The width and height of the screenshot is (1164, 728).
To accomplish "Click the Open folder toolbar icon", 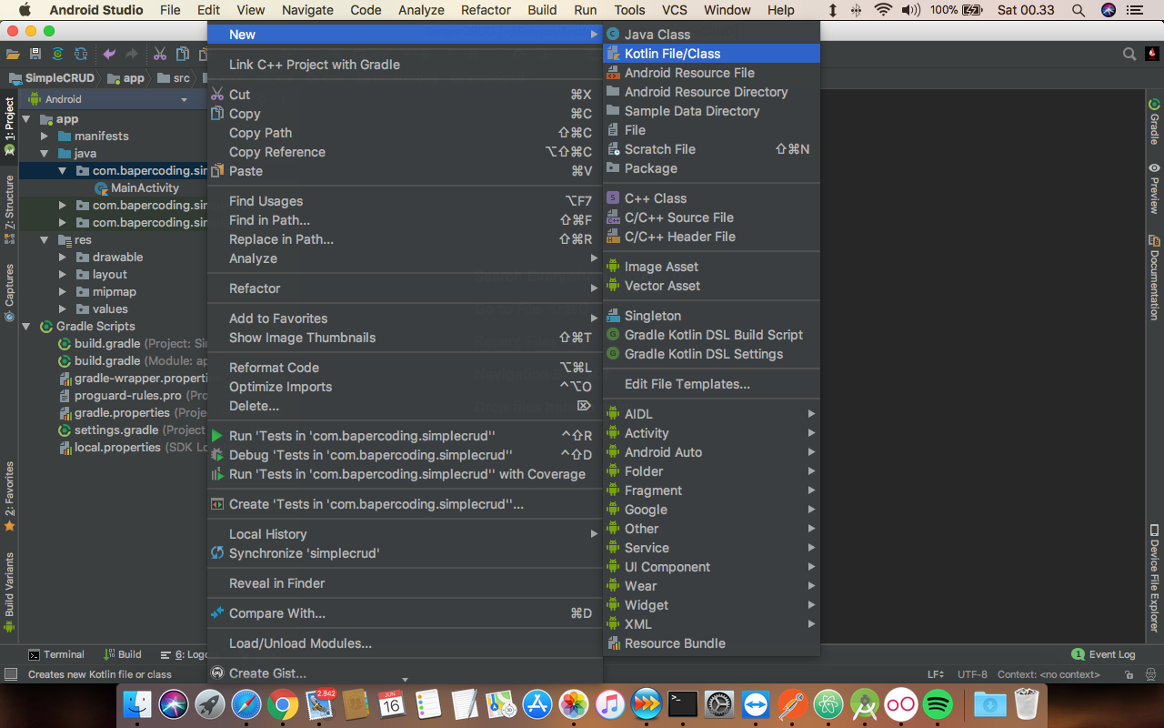I will coord(13,55).
